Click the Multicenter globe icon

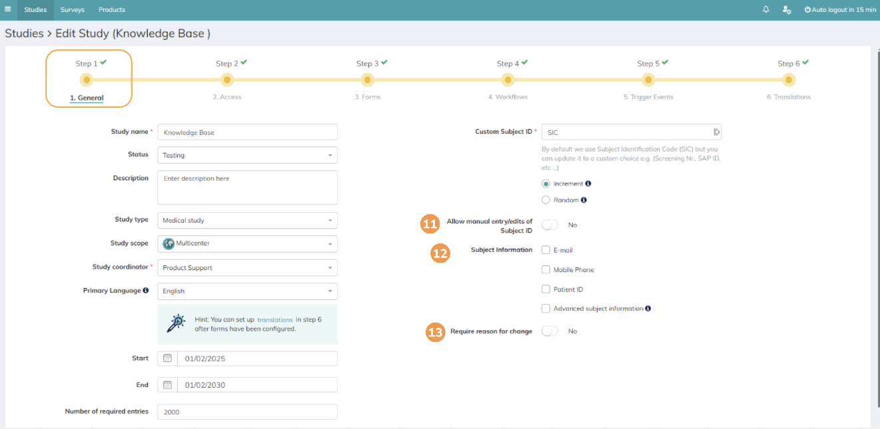coord(169,243)
